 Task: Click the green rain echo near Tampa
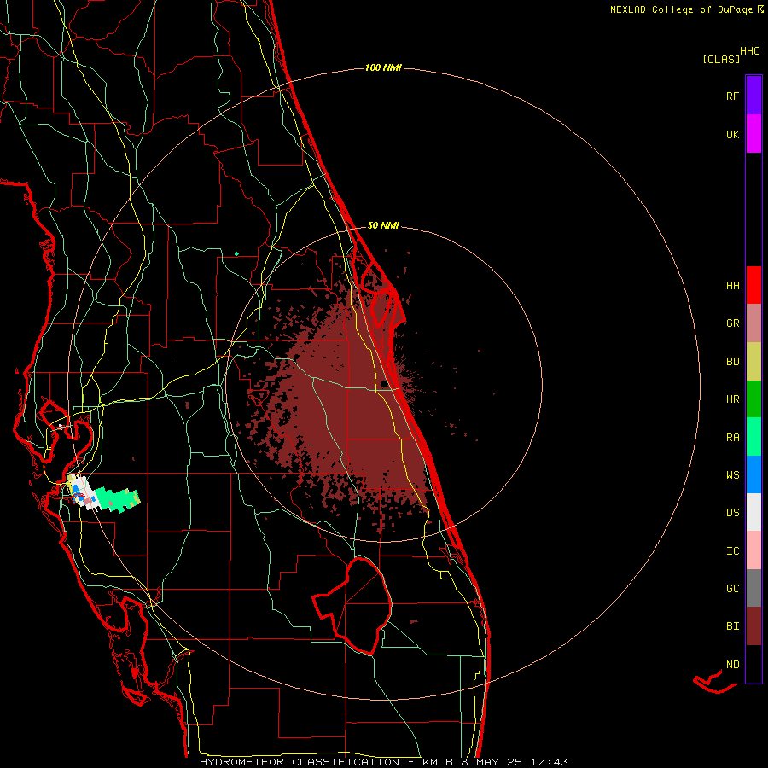pyautogui.click(x=117, y=500)
